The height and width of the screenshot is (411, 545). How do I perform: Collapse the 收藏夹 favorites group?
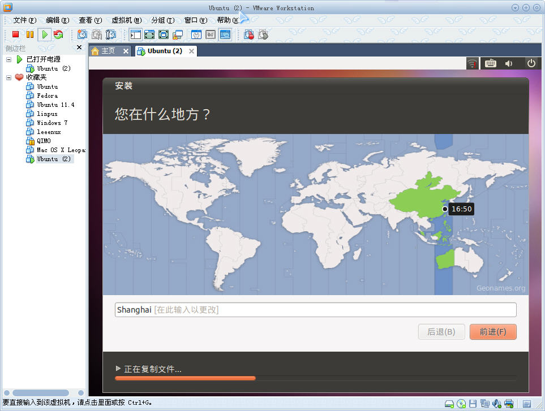(8, 77)
